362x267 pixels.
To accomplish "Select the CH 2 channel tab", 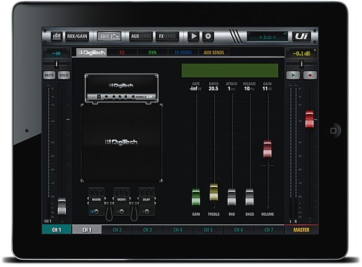I will (x=117, y=230).
